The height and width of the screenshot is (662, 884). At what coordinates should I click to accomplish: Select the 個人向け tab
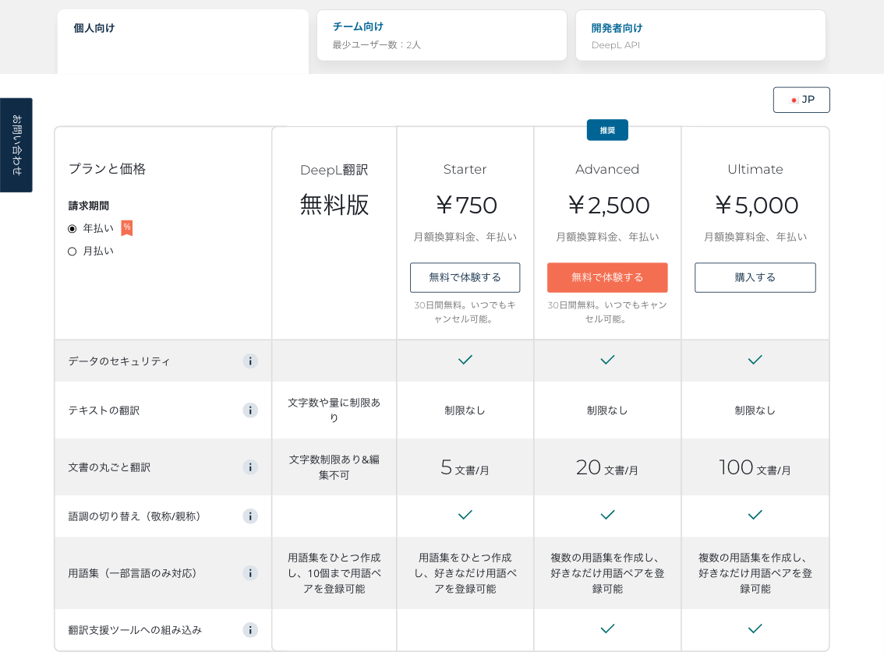click(x=182, y=34)
